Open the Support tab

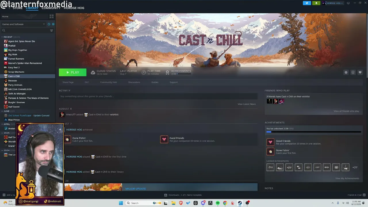174,82
